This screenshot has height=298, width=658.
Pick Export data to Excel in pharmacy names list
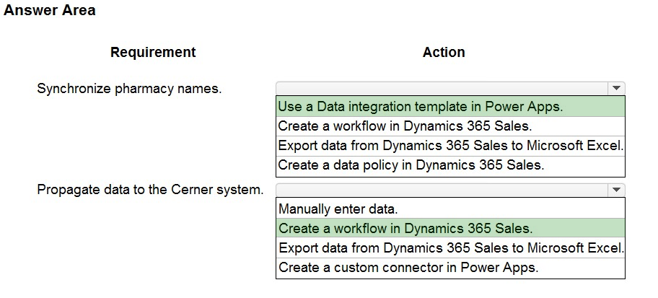(450, 145)
